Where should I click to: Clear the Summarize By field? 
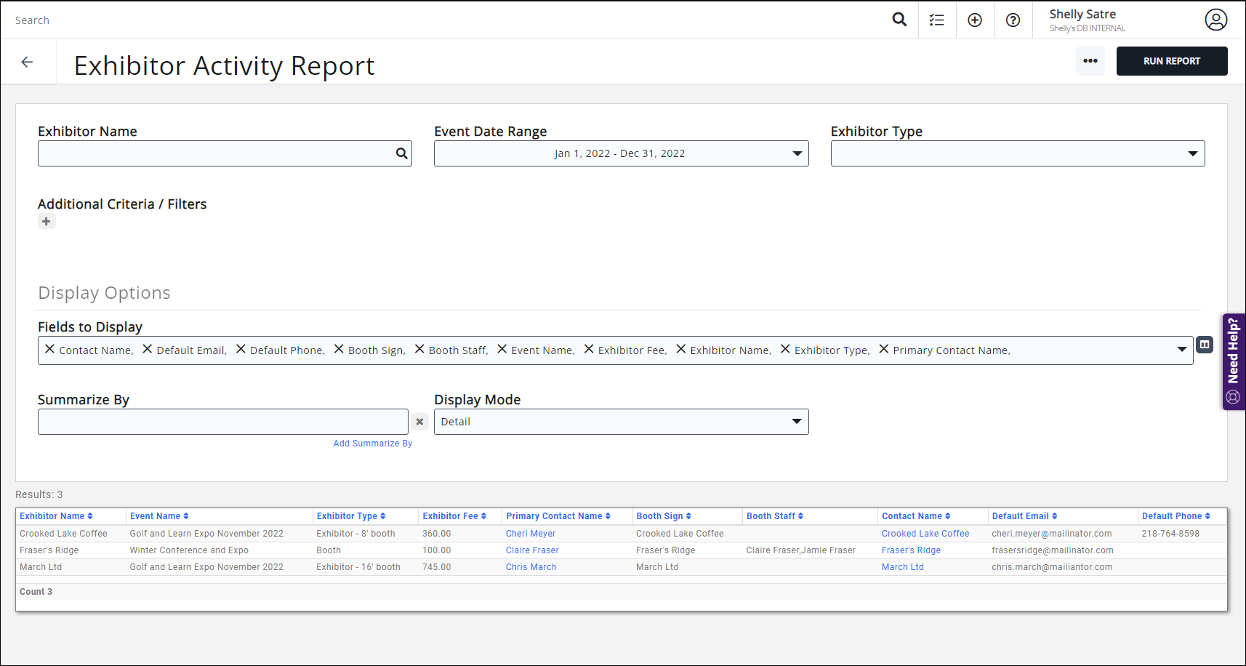pyautogui.click(x=419, y=422)
